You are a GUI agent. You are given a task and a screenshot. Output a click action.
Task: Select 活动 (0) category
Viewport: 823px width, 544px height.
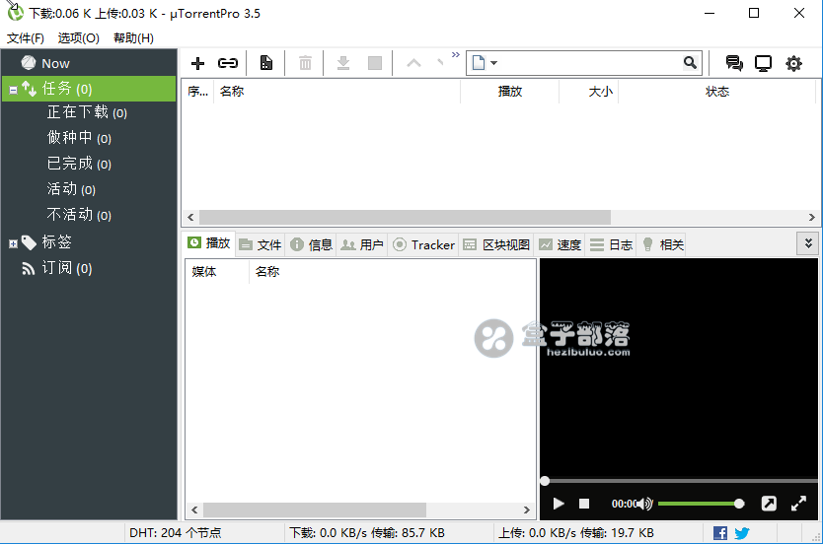pos(71,189)
